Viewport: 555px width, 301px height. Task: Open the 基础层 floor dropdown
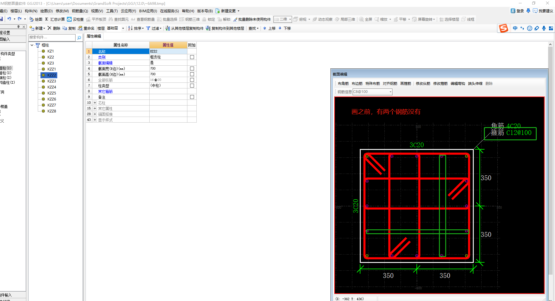pos(123,28)
